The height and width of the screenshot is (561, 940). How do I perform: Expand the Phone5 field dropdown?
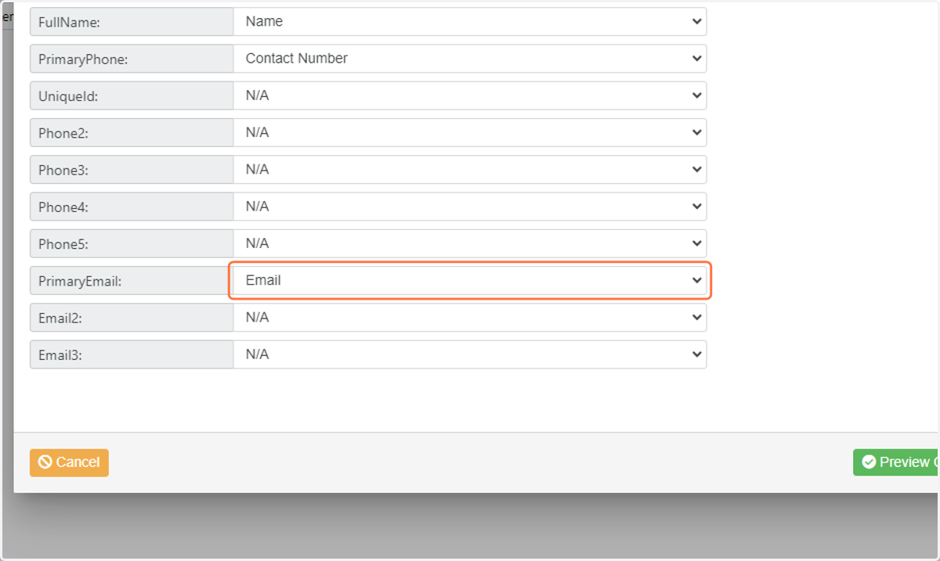(x=470, y=243)
